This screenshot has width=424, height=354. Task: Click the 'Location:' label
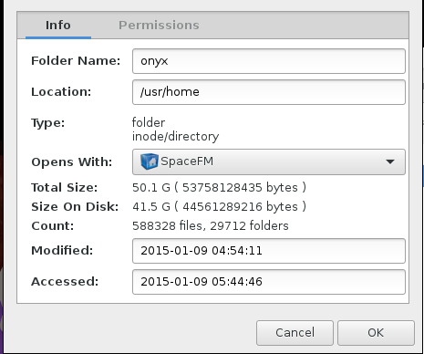click(61, 92)
